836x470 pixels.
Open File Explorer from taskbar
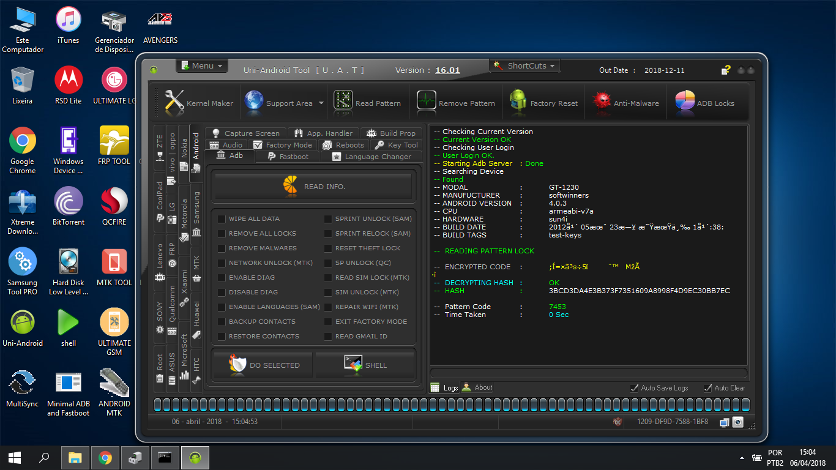75,457
